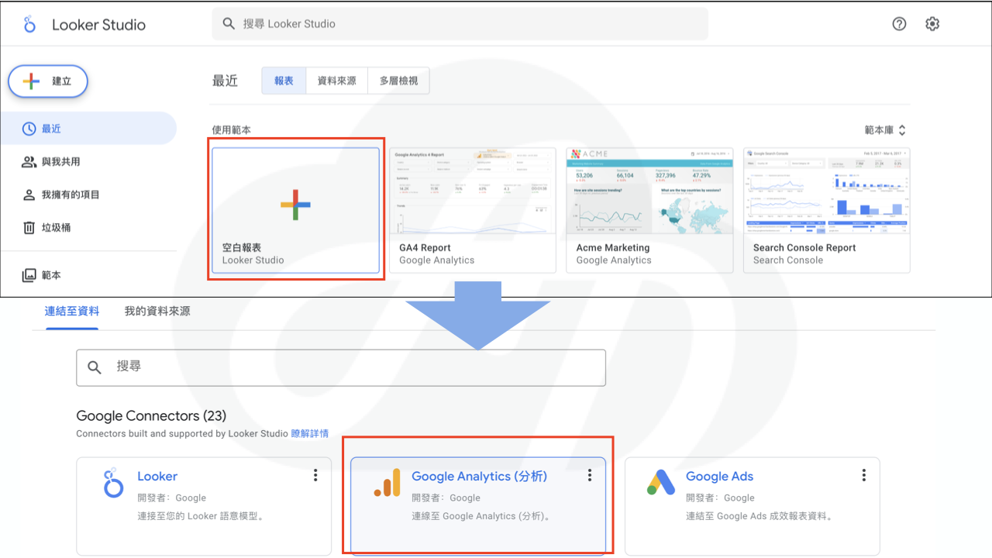Click the 建立 create button
This screenshot has width=992, height=558.
[x=48, y=81]
